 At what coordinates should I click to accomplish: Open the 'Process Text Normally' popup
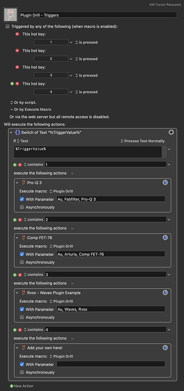[142, 141]
